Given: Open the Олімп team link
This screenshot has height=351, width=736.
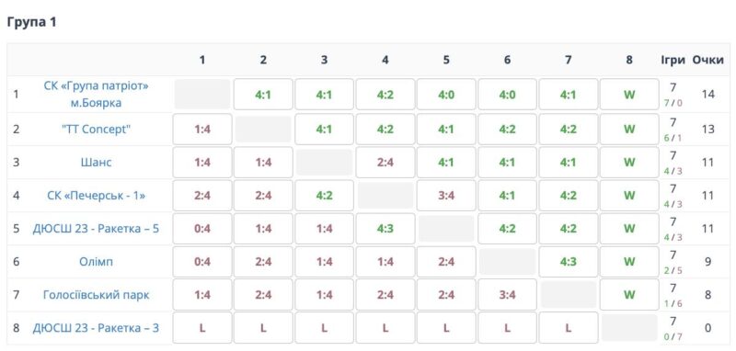Looking at the screenshot, I should (x=97, y=262).
